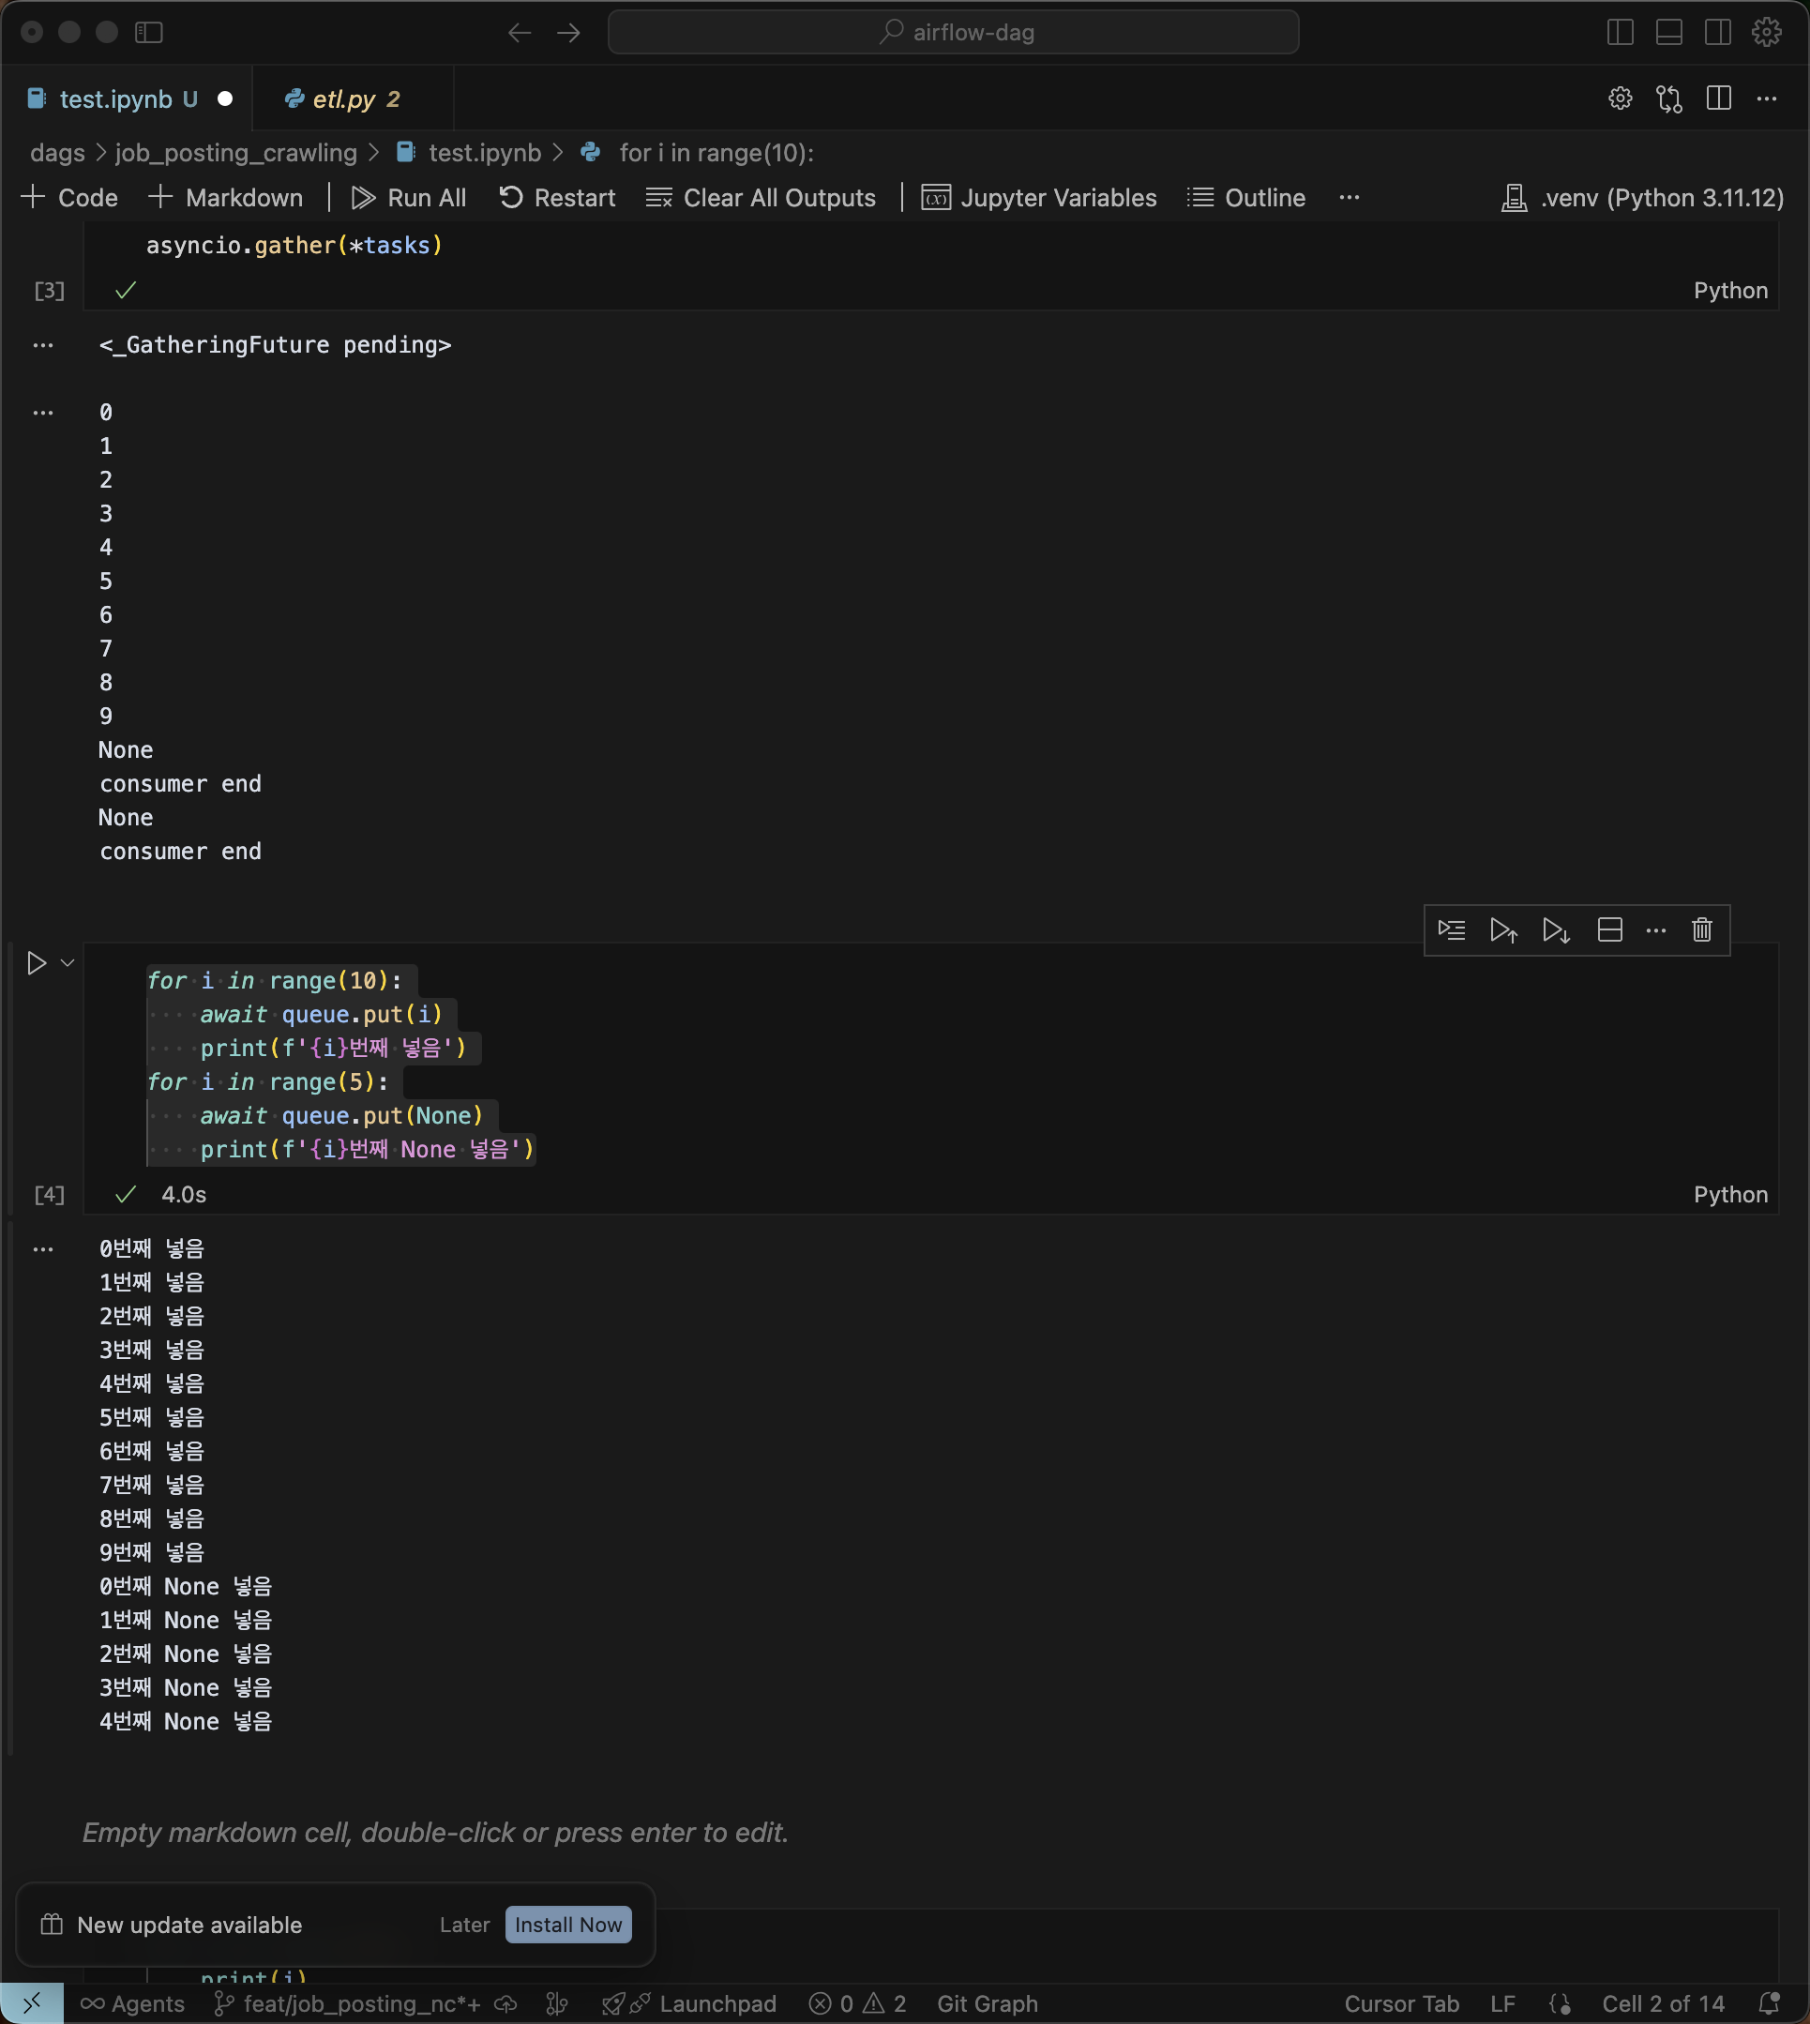Expand run options chevron beside run button
Screen dimensions: 1810x2024
[x=68, y=963]
